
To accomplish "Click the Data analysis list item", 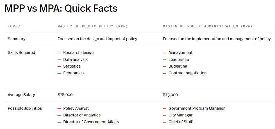I will click(75, 60).
